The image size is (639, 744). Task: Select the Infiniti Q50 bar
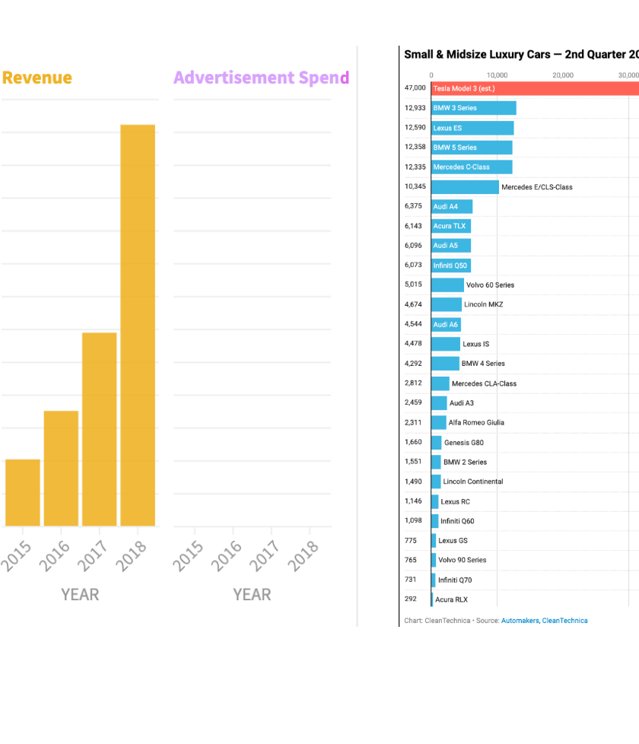450,265
